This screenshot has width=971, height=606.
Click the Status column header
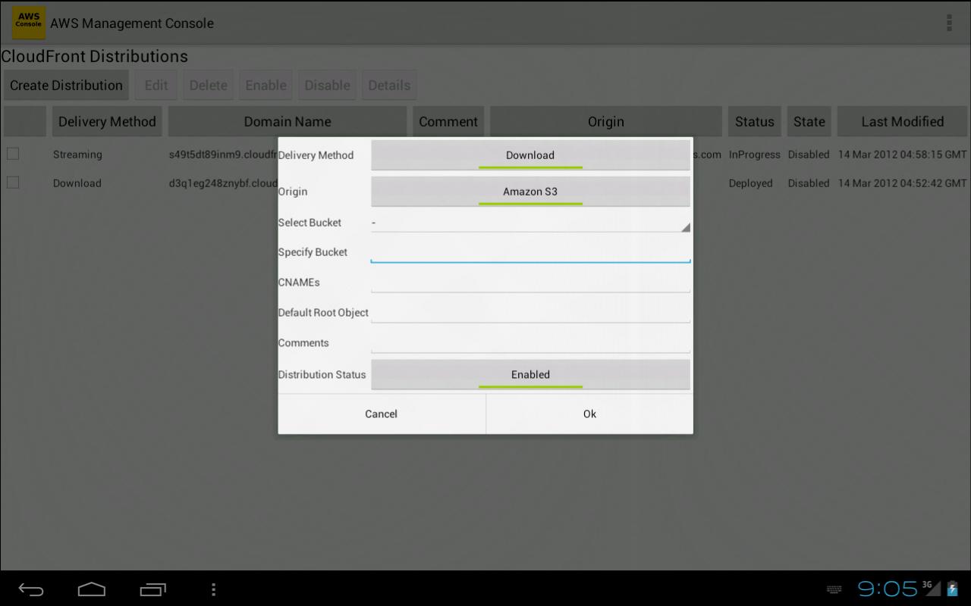click(x=755, y=121)
